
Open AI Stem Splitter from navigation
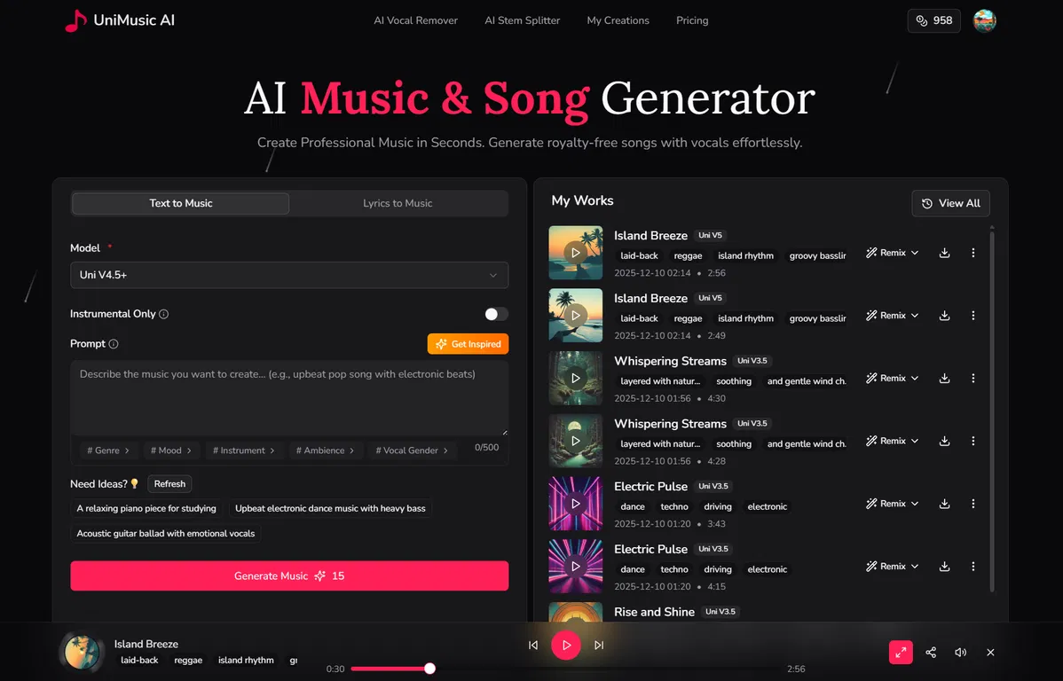tap(522, 20)
